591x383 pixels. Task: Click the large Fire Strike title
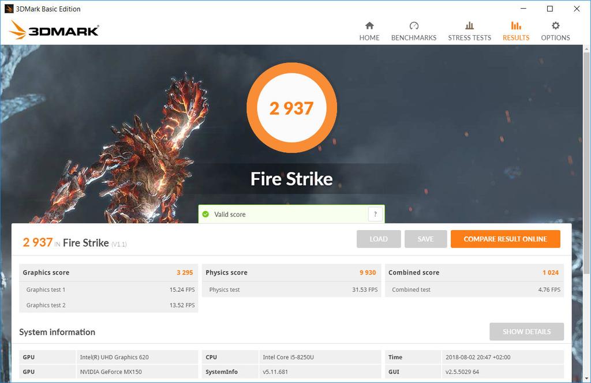(x=291, y=179)
